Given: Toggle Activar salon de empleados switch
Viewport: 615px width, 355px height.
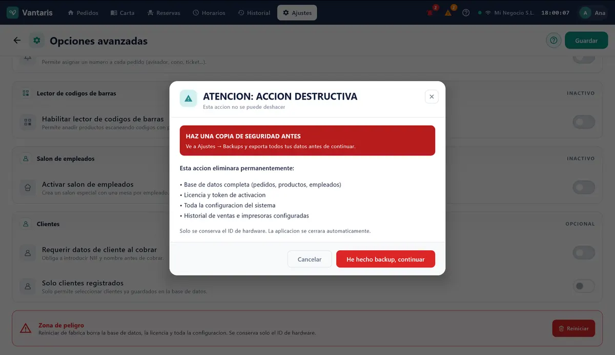Looking at the screenshot, I should tap(584, 187).
